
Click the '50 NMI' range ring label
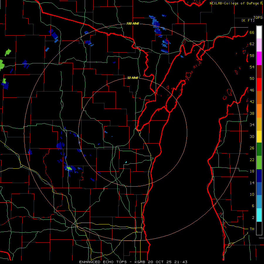[x=133, y=78]
